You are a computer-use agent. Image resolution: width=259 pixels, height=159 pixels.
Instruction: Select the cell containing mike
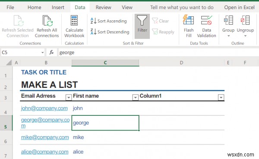pyautogui.click(x=105, y=137)
